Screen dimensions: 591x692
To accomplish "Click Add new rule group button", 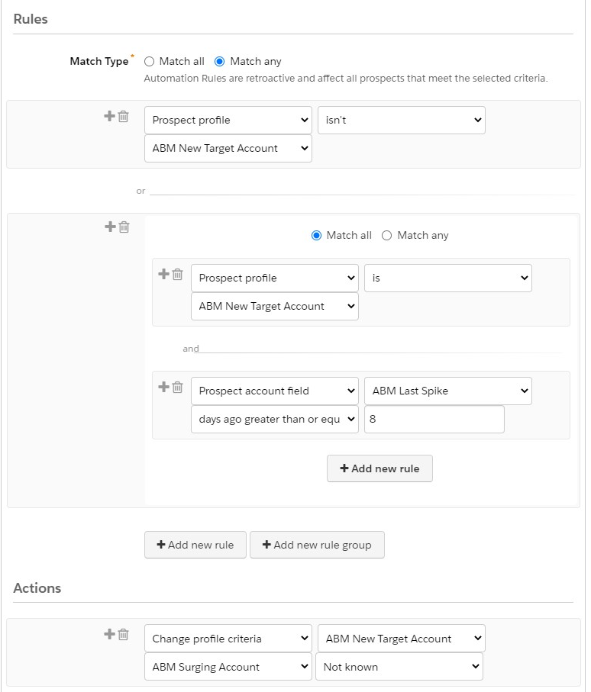I will coord(317,545).
